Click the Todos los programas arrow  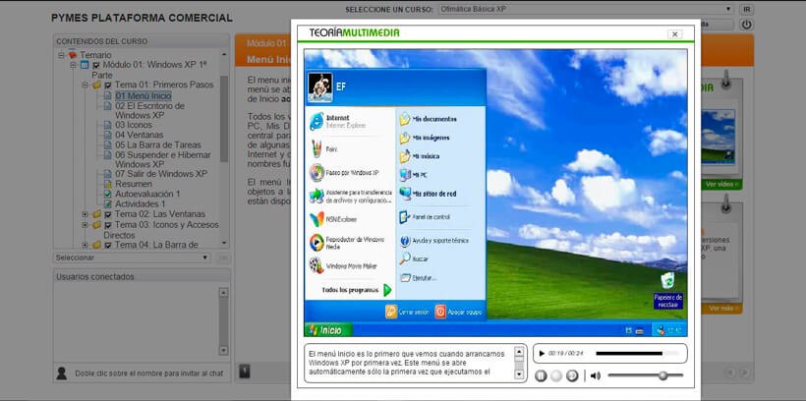tap(387, 290)
